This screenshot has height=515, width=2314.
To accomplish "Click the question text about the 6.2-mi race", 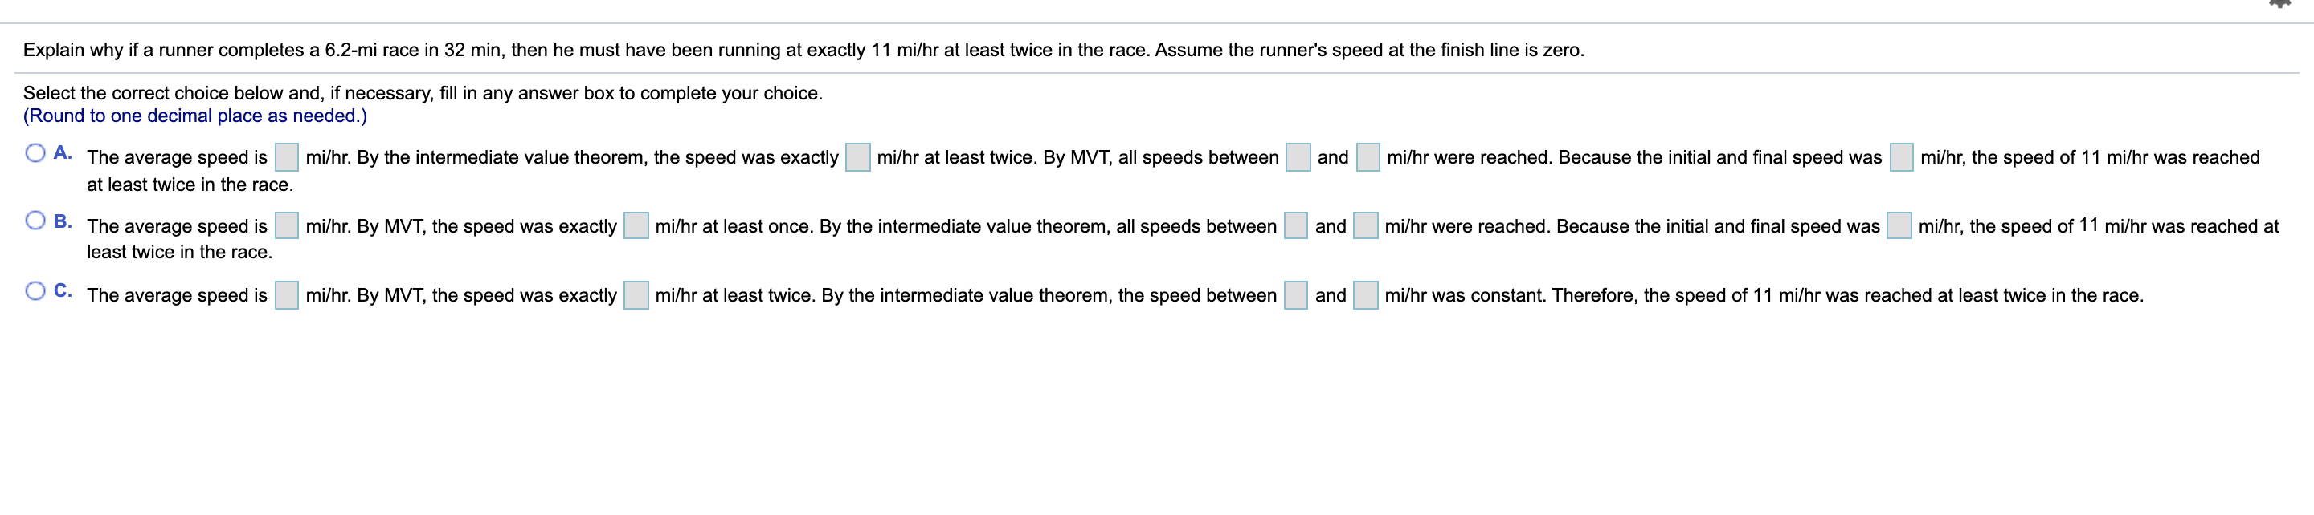I will tap(803, 51).
